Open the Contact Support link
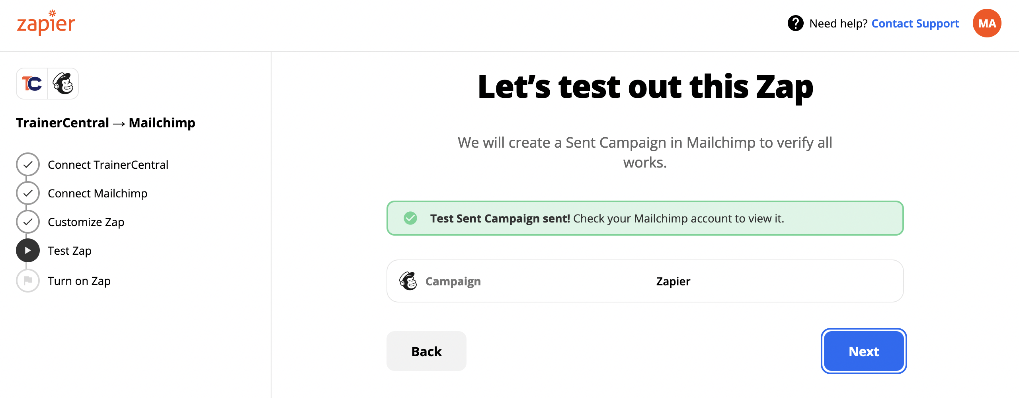Image resolution: width=1019 pixels, height=398 pixels. tap(915, 23)
